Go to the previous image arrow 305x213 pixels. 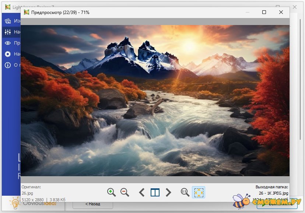(x=142, y=192)
